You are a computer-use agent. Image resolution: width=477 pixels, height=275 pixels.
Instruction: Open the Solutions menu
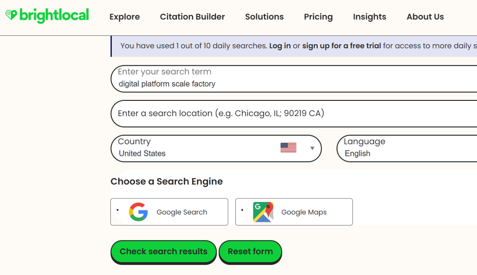[x=264, y=17]
